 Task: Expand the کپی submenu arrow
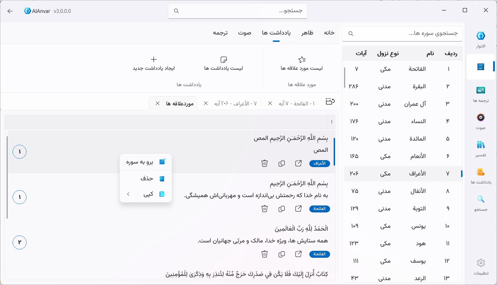[x=128, y=194]
